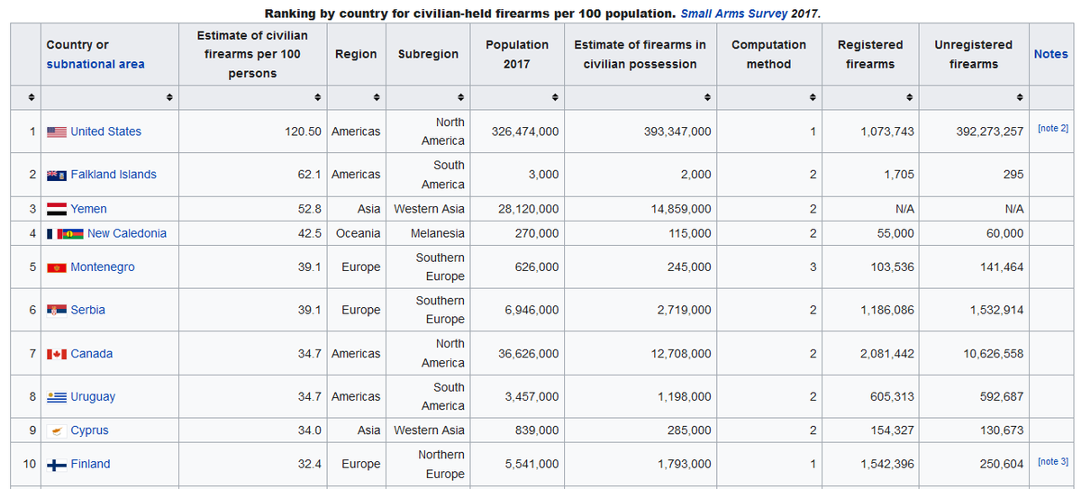Click the Finland flag icon

click(x=56, y=465)
